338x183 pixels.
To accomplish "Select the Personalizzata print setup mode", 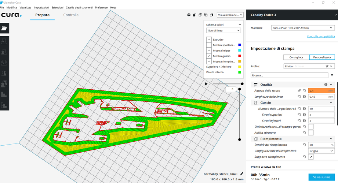I will 322,57.
